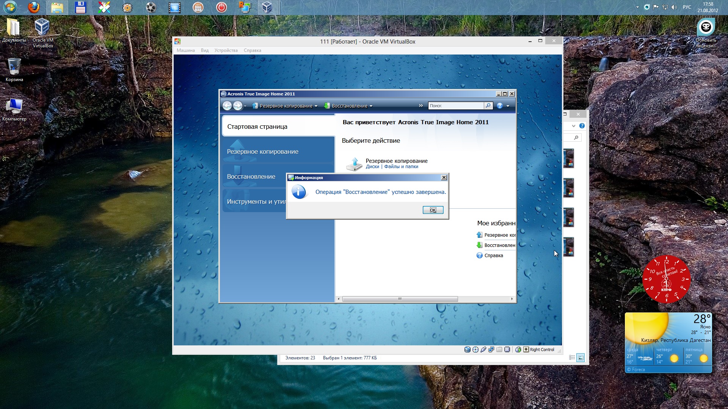The width and height of the screenshot is (728, 409).
Task: Expand the toolbar overflow chevron
Action: click(x=421, y=106)
